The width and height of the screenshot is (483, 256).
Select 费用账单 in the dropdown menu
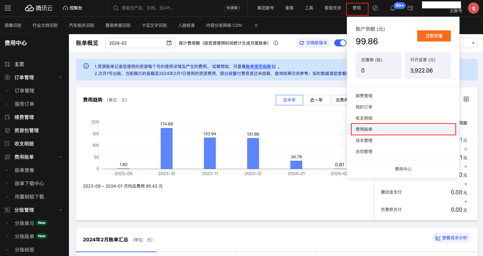click(403, 129)
